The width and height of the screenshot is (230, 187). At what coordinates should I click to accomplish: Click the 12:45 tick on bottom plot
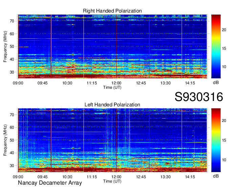point(141,177)
